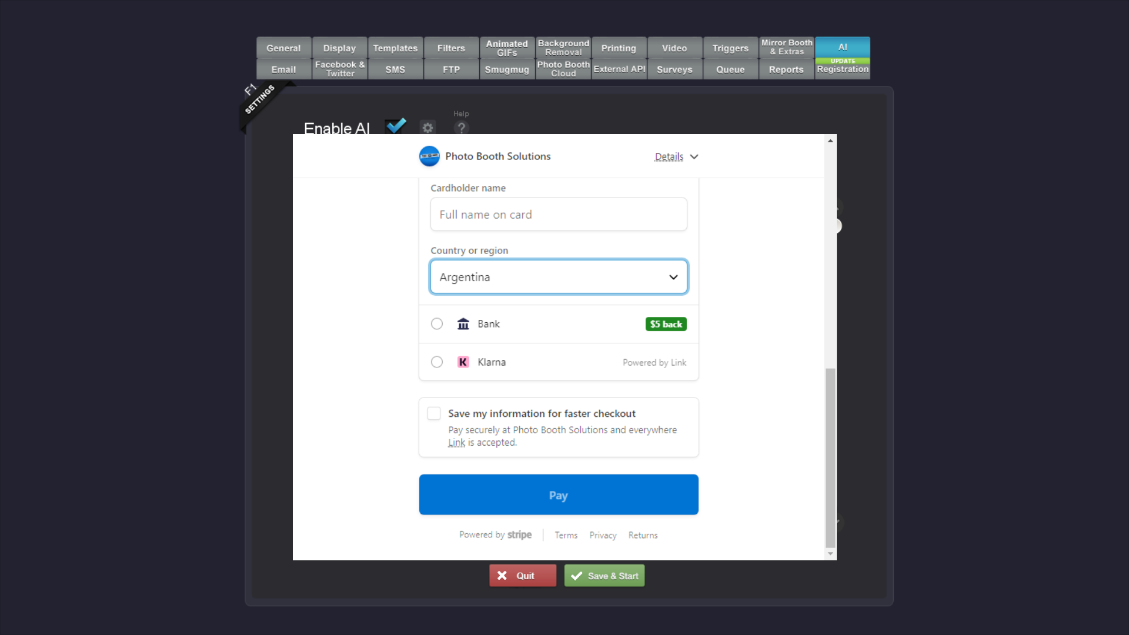Click the Link hyperlink in checkout text
Screen dimensions: 1129x635
456,443
